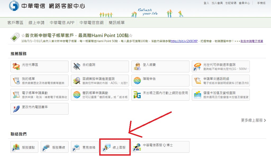This screenshot has width=271, height=167.
Task: Click the 登入繳費 payment icon
Action: click(x=137, y=66)
